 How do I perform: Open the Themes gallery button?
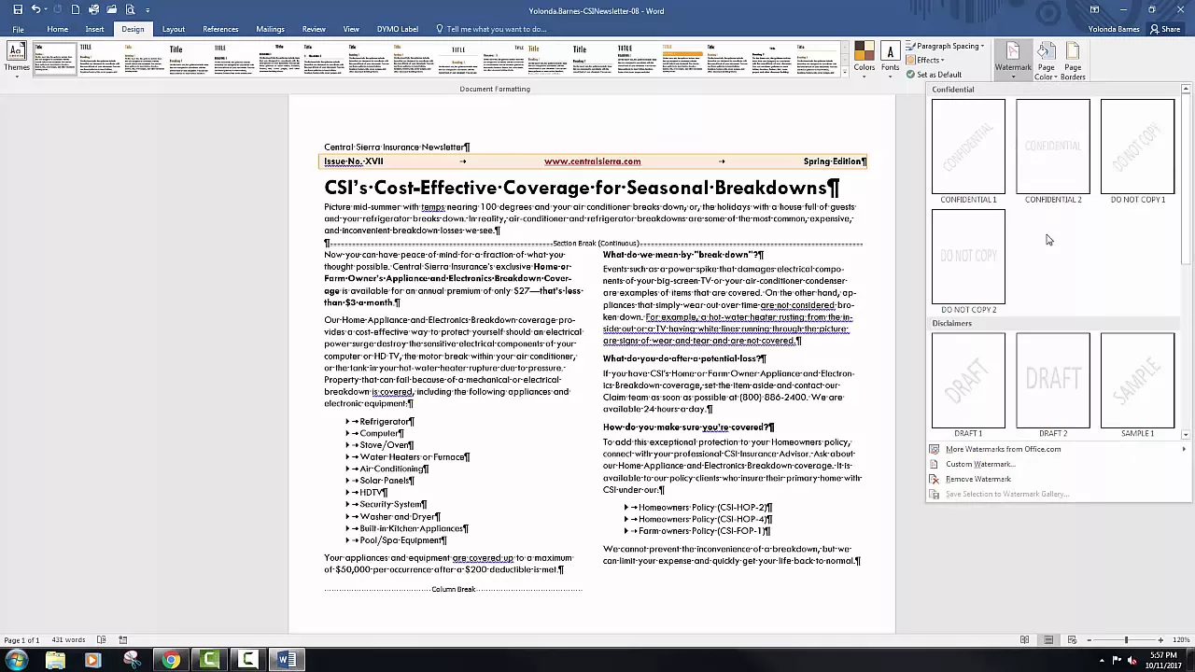(17, 58)
